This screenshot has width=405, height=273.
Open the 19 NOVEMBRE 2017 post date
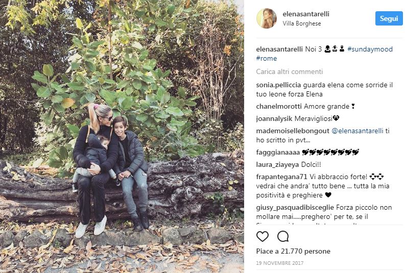tap(280, 263)
